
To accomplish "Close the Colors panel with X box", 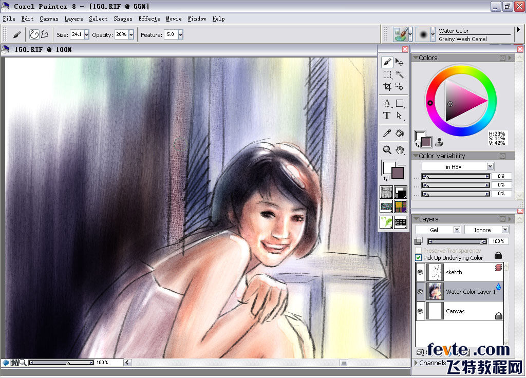I will tap(502, 58).
